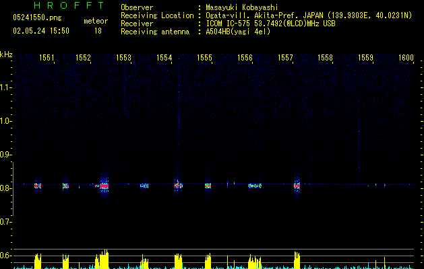Click the 1559 time tick label
This screenshot has height=269, width=424.
(x=365, y=58)
